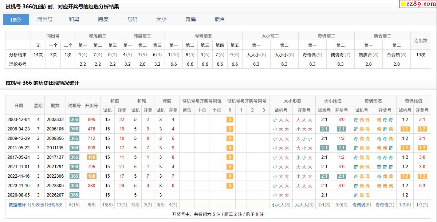Click the date 2026-08-05
The width and height of the screenshot is (437, 222).
(x=19, y=195)
